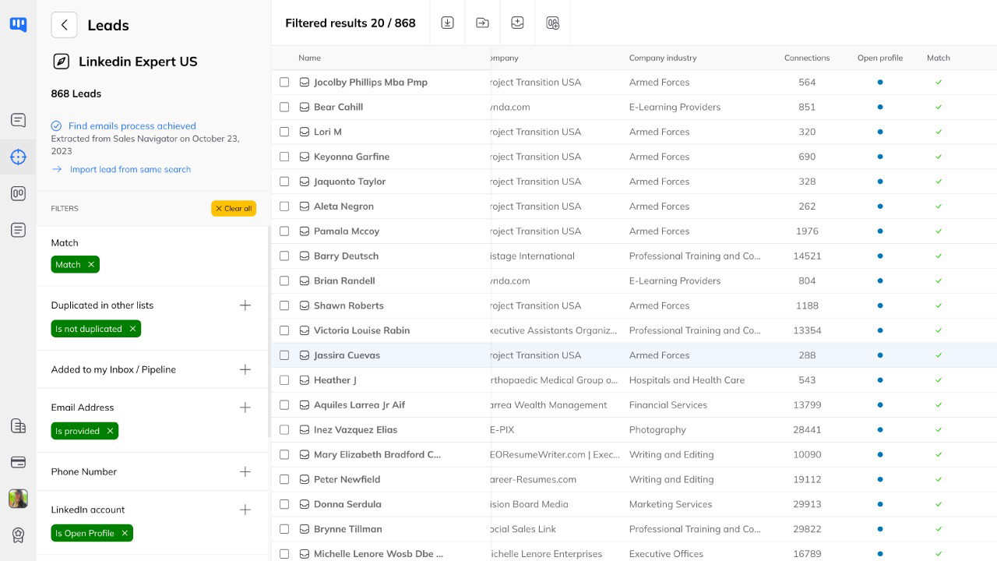Sort by the Connections column header

point(806,58)
